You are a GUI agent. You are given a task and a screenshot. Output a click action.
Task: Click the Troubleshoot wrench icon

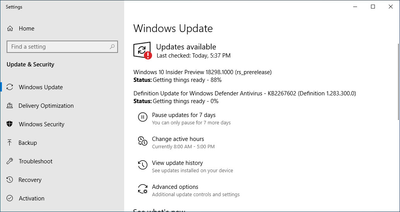10,161
